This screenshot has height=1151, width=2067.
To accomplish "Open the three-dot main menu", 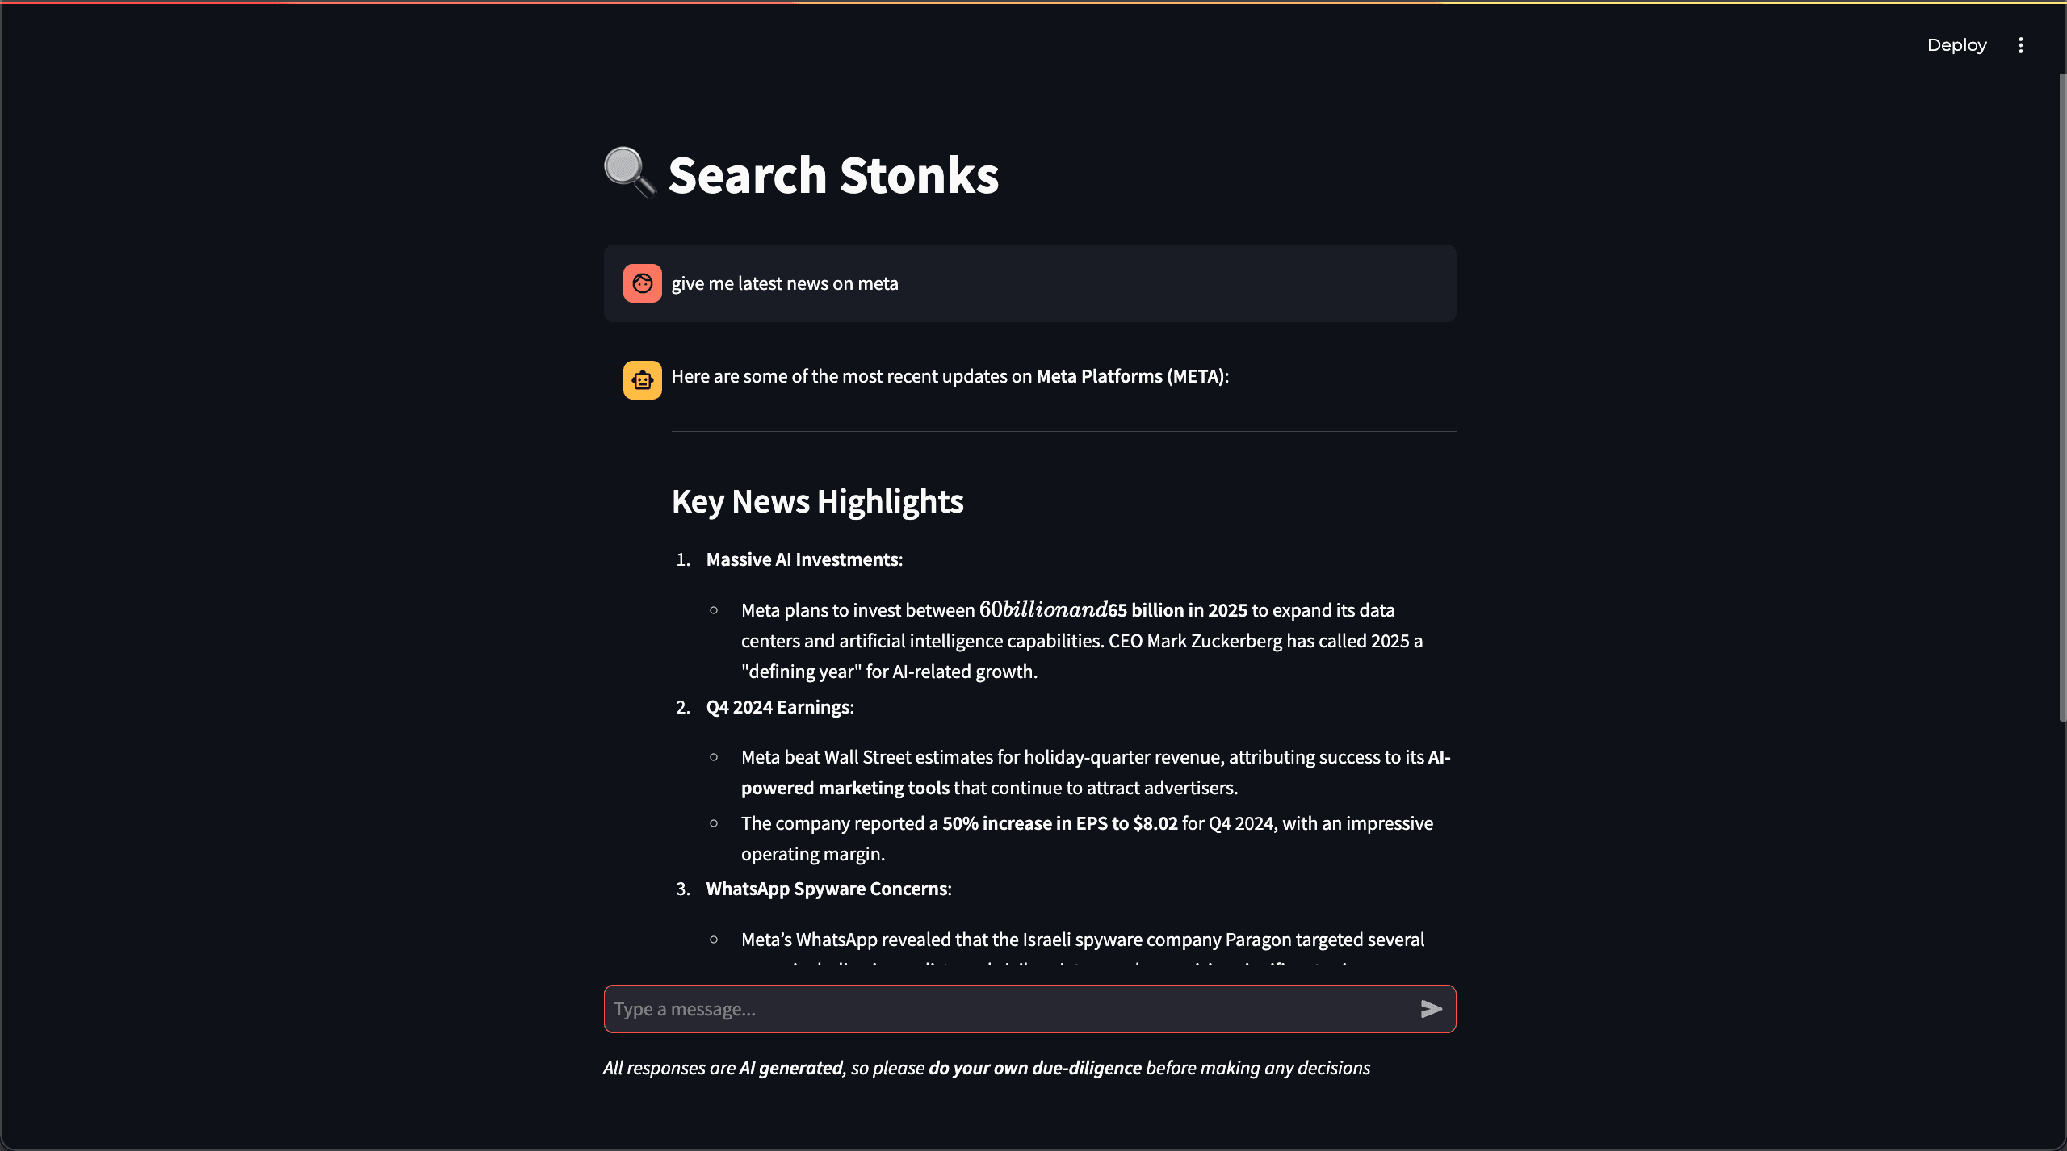I will [2021, 45].
